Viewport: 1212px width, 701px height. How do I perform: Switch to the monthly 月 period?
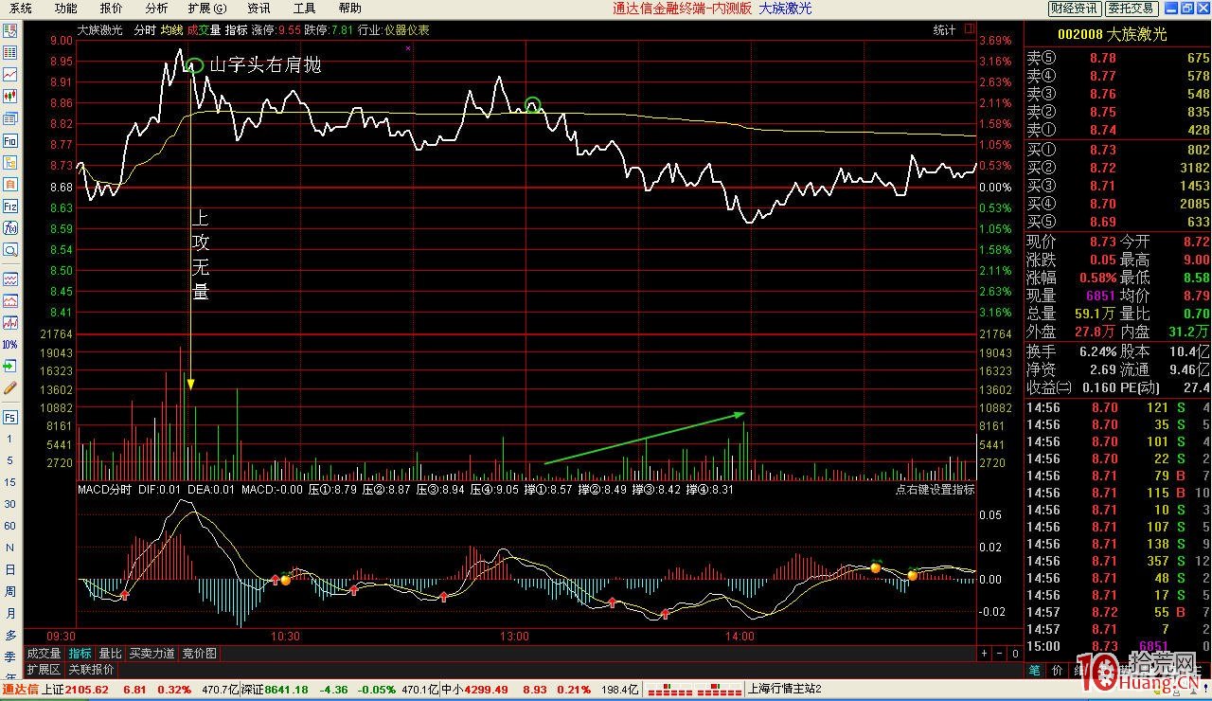(10, 614)
